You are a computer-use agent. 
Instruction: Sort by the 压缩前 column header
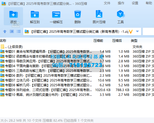click(x=98, y=40)
